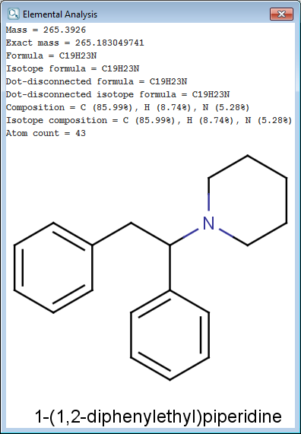Click the CH2 carbon vertex between rings
The width and height of the screenshot is (301, 434).
pos(131,223)
